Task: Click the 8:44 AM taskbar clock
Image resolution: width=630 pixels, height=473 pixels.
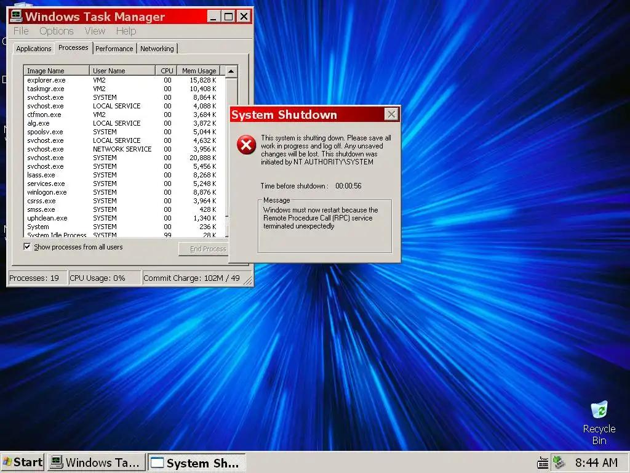Action: [x=596, y=463]
